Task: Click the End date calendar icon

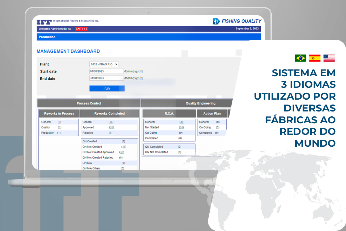Action: [x=141, y=78]
